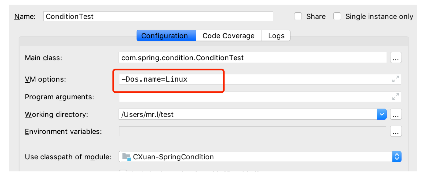Expand the Program arguments field editor
The height and width of the screenshot is (175, 427).
click(x=395, y=97)
